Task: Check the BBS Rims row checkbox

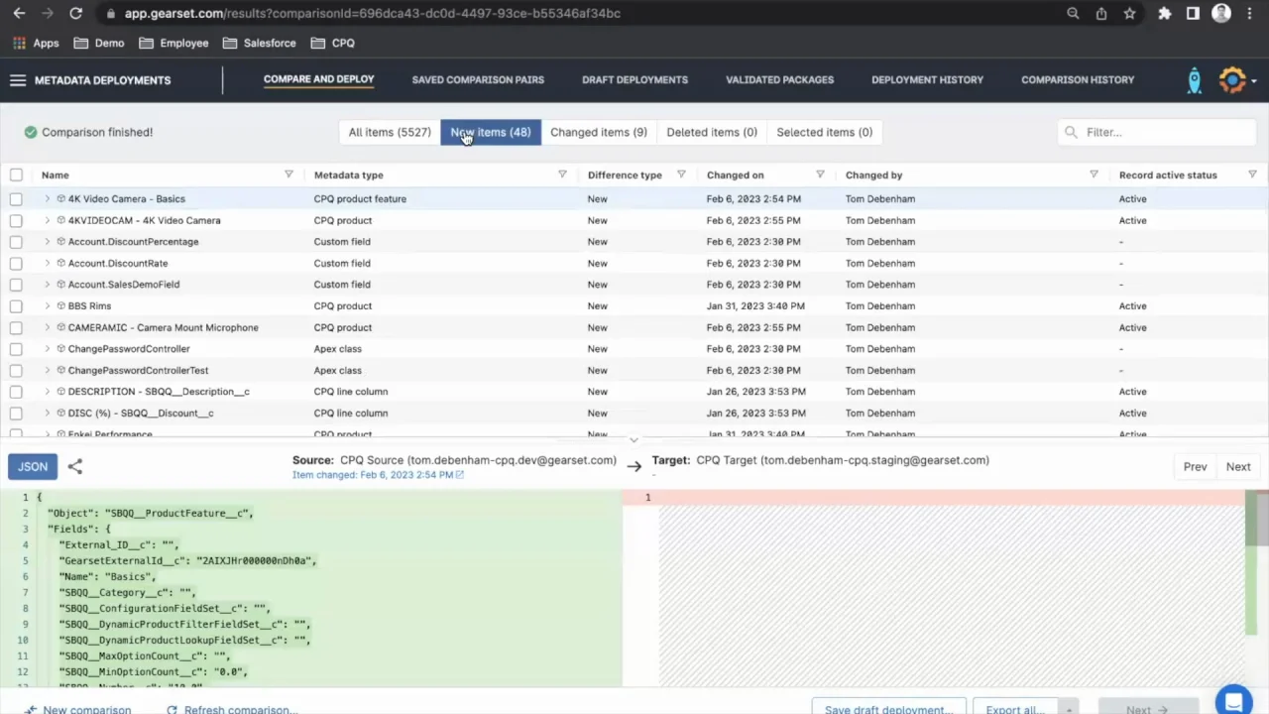Action: click(x=16, y=305)
